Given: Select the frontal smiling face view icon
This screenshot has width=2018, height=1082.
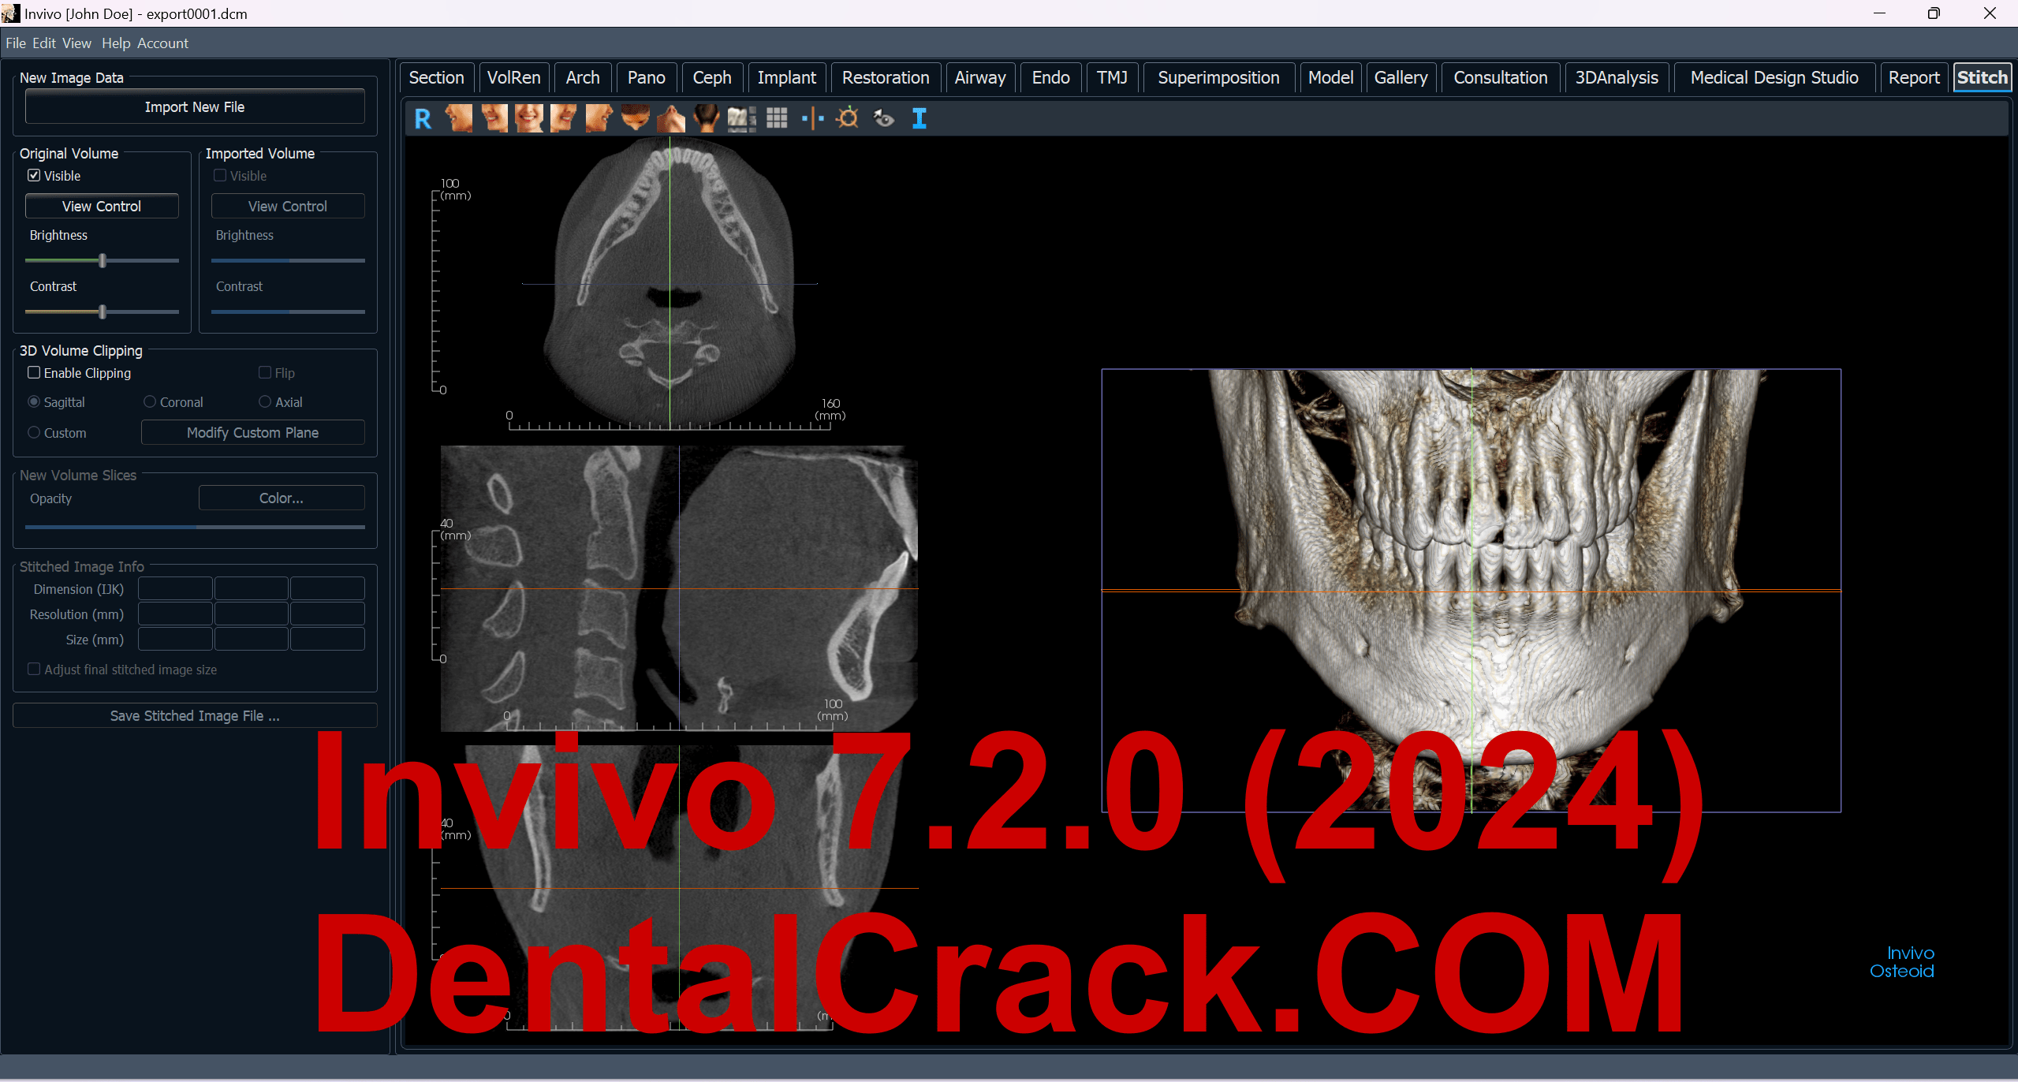Looking at the screenshot, I should (x=529, y=118).
